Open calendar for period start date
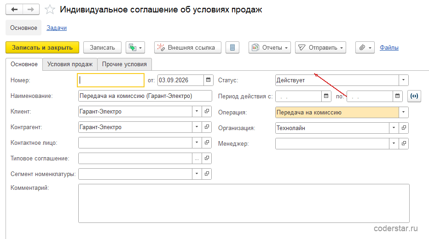 [326, 96]
